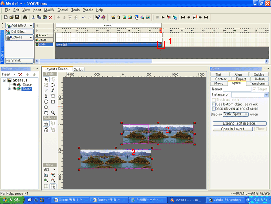
Task: Click the Windows Start button
Action: point(12,200)
